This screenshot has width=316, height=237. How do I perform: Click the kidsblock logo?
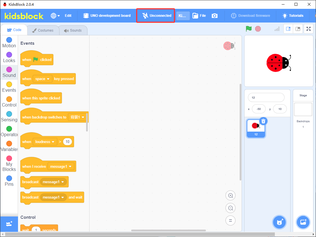pos(24,16)
